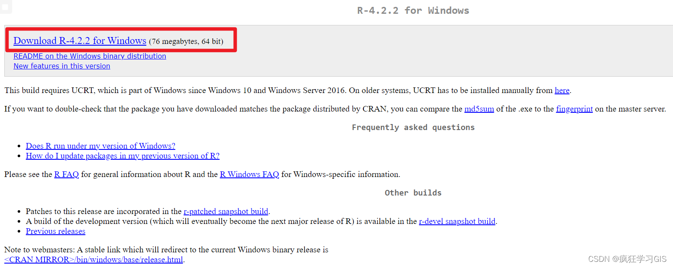The height and width of the screenshot is (267, 673).
Task: Visit the R FAQ link
Action: point(66,174)
